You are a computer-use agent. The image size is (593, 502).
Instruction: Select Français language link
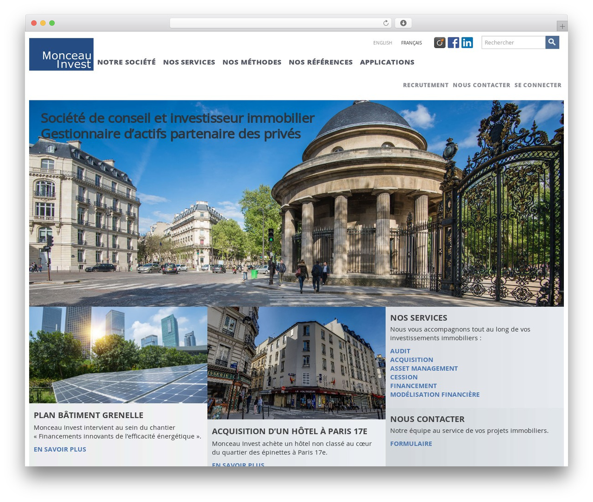pyautogui.click(x=411, y=43)
